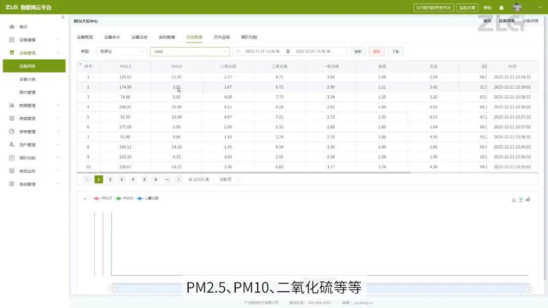Expand the data field selector dropdown
548x308 pixels.
pyautogui.click(x=189, y=51)
